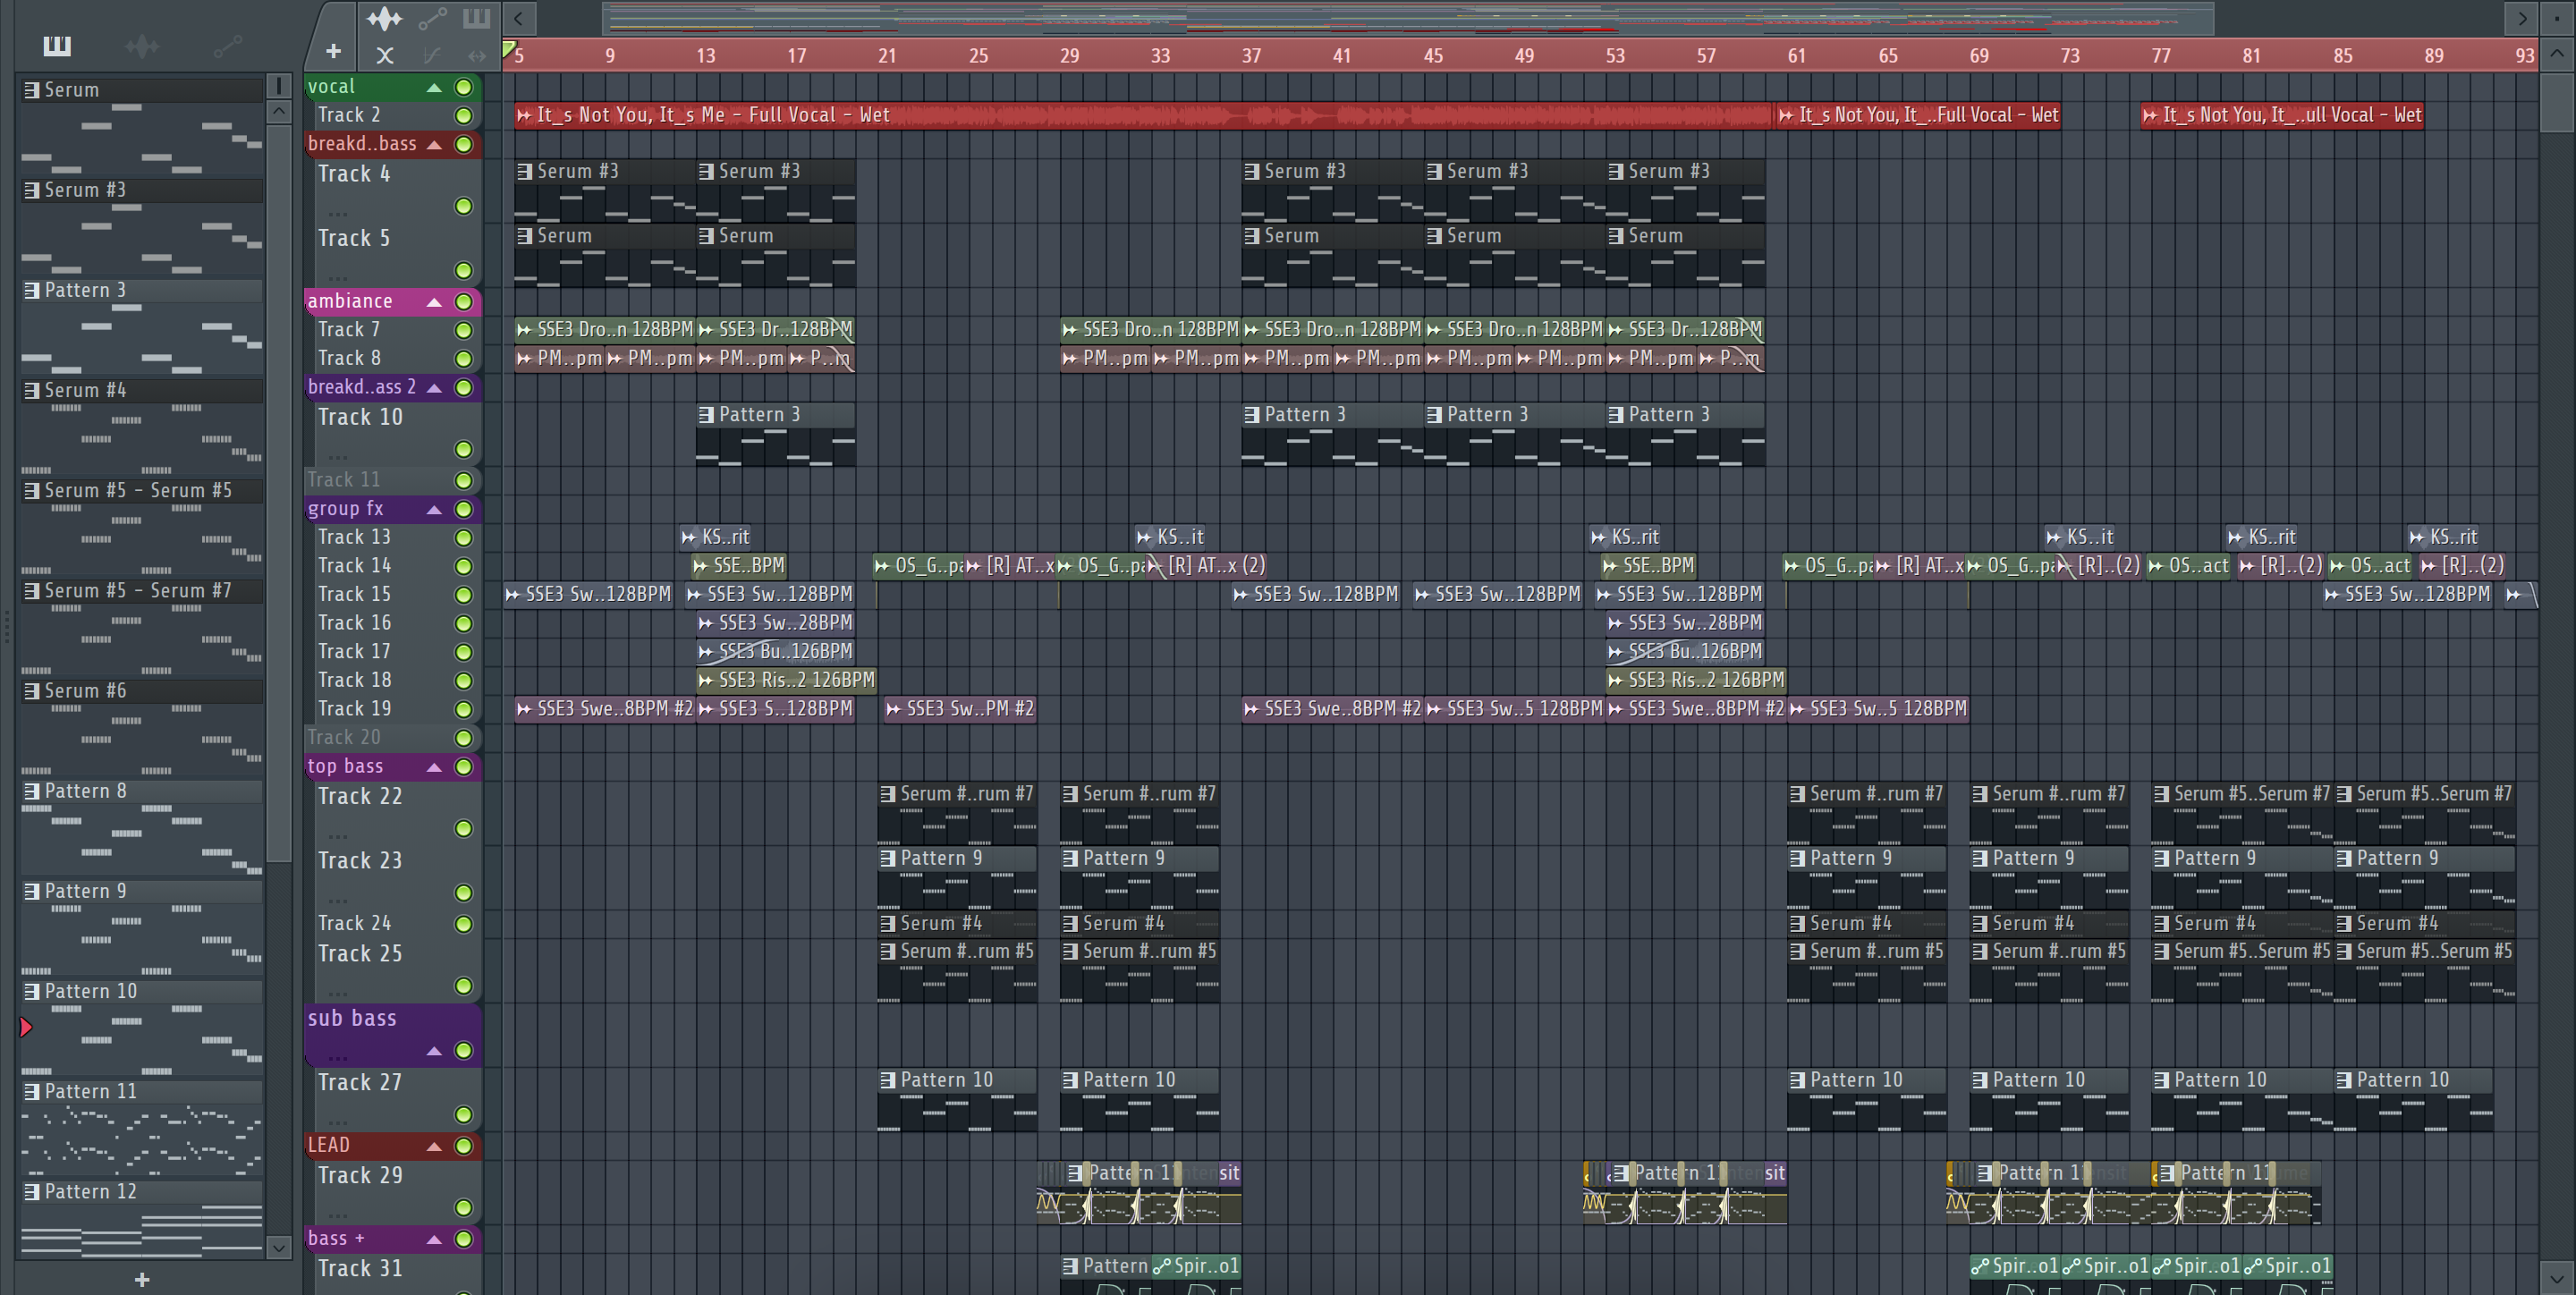Collapse the ambiance track group
The image size is (2576, 1295).
click(435, 302)
